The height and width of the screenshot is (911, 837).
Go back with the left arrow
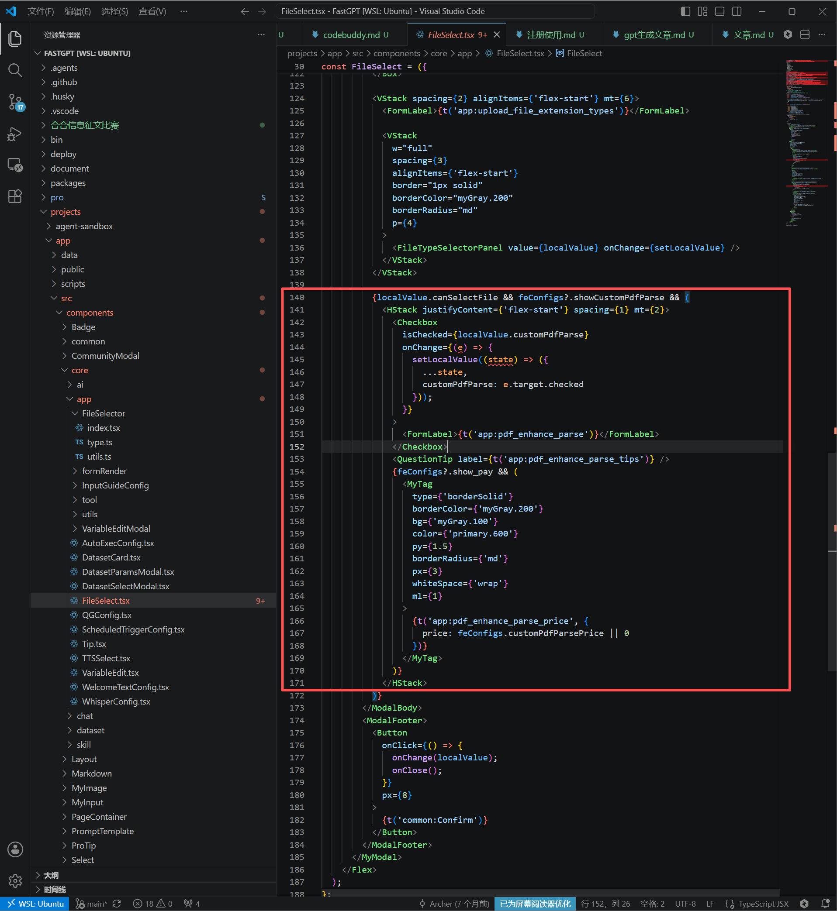tap(245, 11)
